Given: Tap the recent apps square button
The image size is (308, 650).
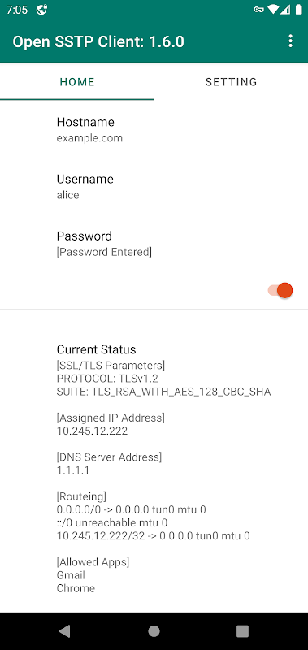Looking at the screenshot, I should [242, 631].
